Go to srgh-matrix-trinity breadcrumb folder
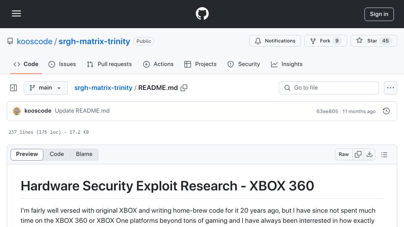404x227 pixels. pos(104,88)
